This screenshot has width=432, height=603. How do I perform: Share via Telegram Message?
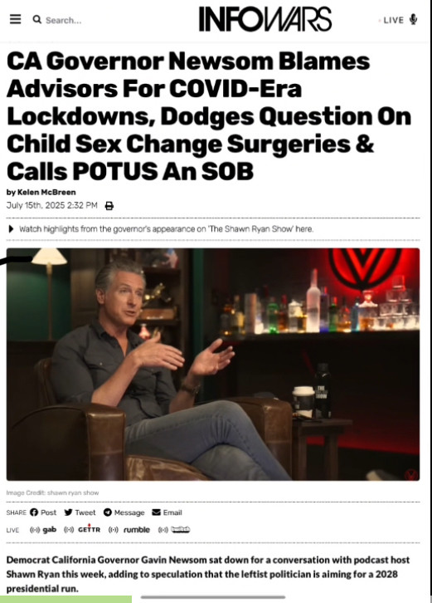point(124,512)
